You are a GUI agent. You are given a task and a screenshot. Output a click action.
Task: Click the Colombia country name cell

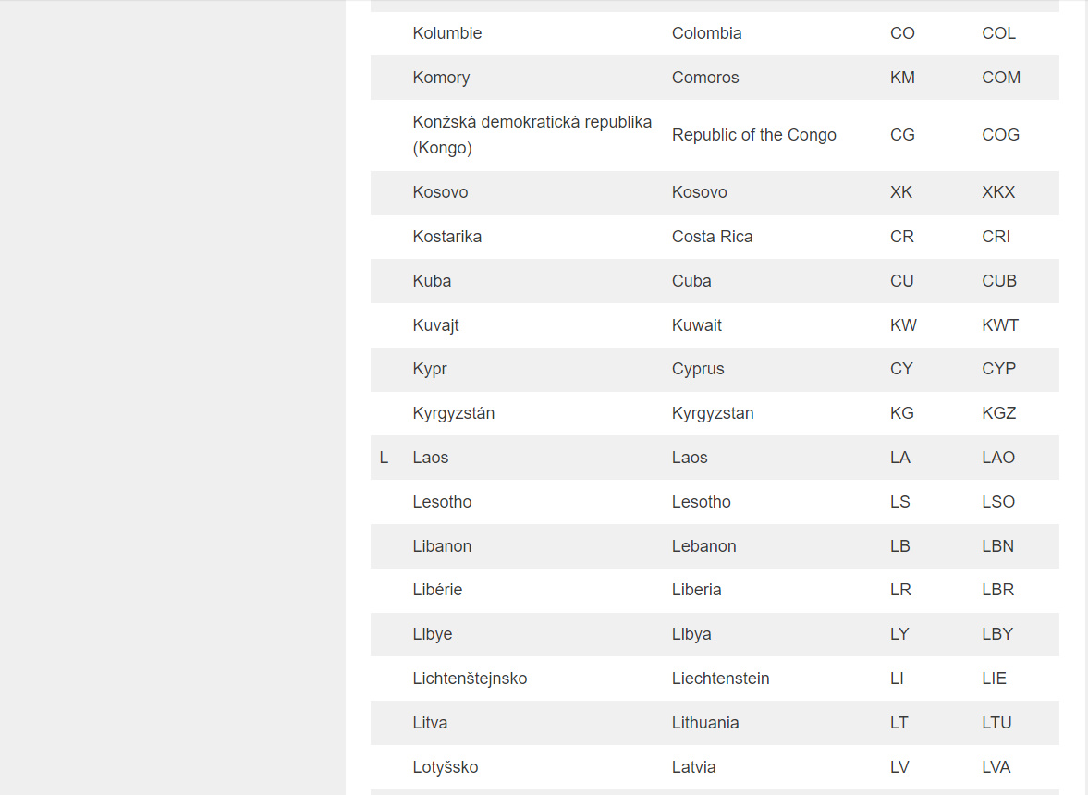706,33
